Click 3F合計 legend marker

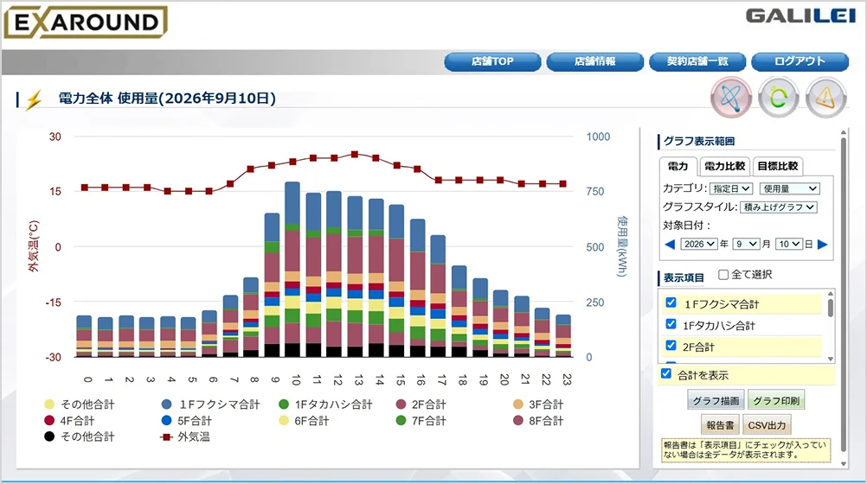coord(518,404)
